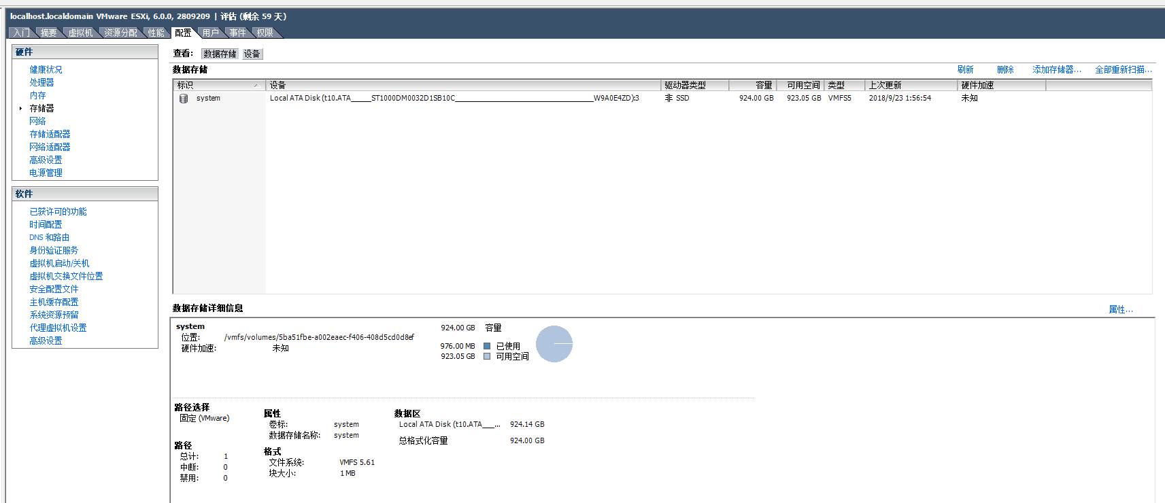This screenshot has width=1165, height=503.
Task: Open 虚拟机启动/关机 settings
Action: click(59, 263)
